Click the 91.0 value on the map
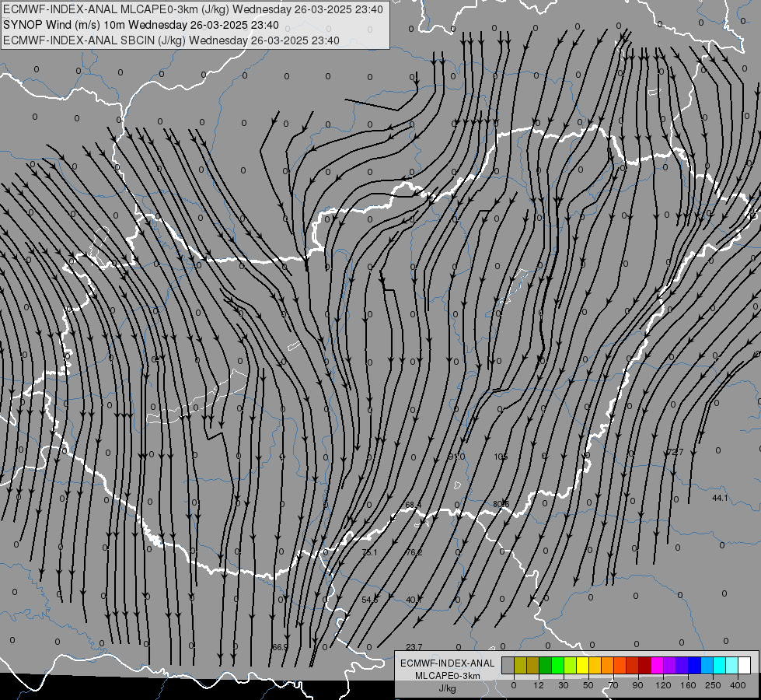Viewport: 761px width, 700px height. click(456, 457)
